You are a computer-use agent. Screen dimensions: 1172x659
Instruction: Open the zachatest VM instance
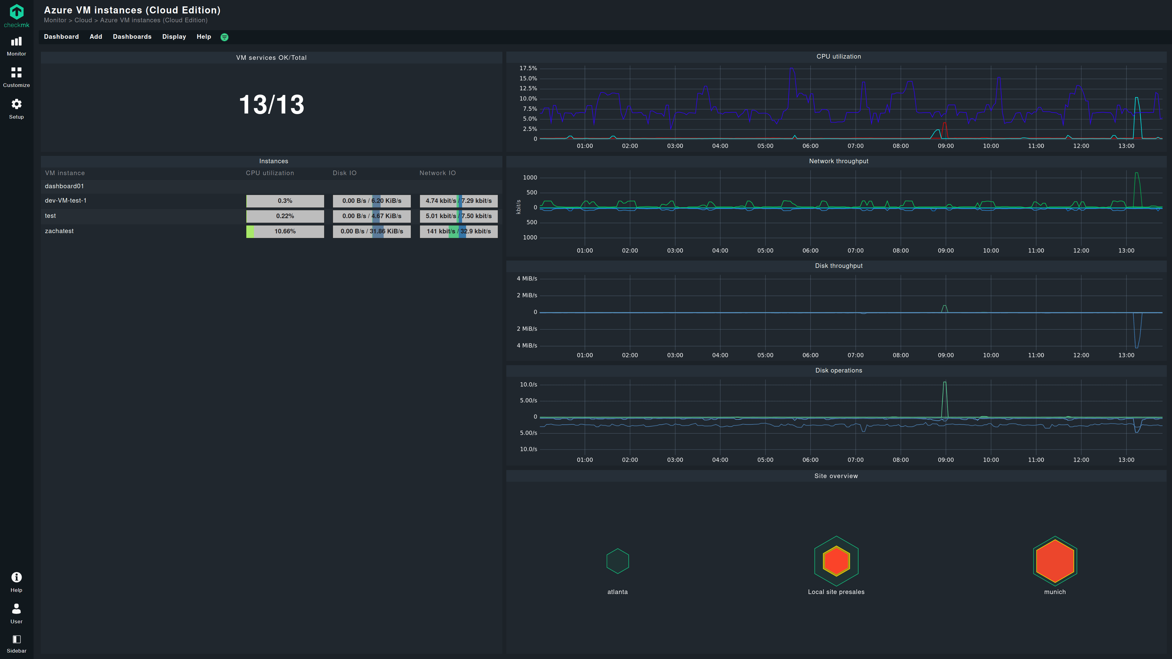coord(59,231)
